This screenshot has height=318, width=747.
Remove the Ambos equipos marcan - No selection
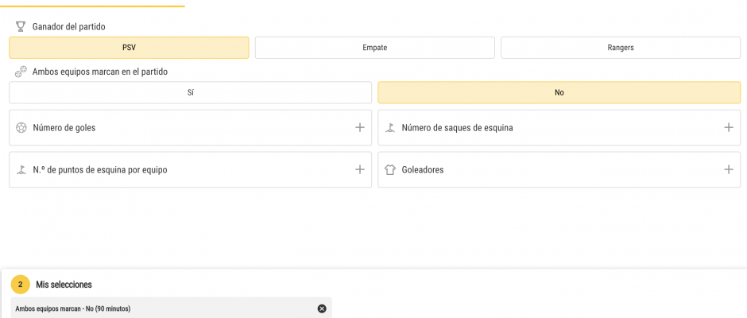click(x=322, y=308)
